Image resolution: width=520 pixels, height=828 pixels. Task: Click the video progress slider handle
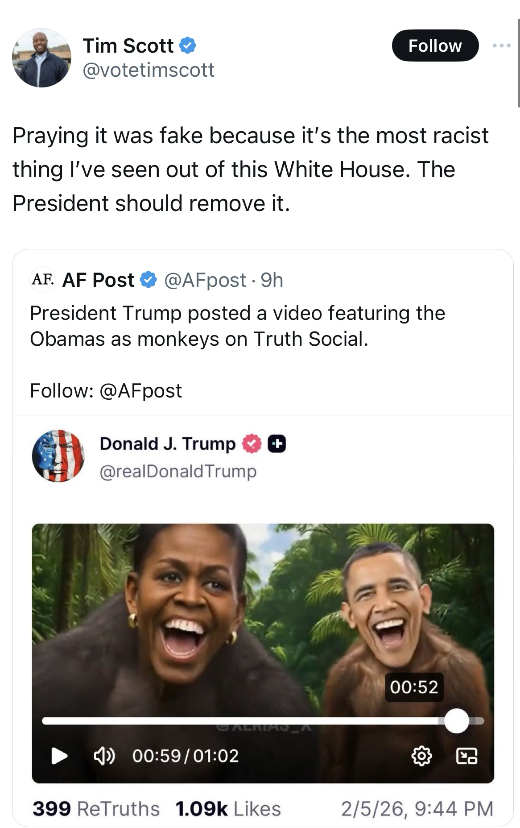[456, 721]
